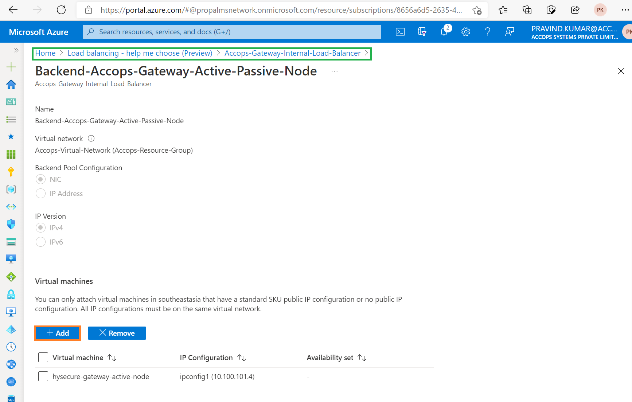Click the Virtual network info icon

91,138
